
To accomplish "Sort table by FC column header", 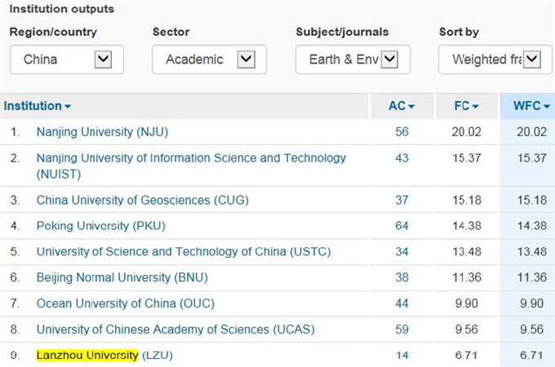I will point(466,106).
